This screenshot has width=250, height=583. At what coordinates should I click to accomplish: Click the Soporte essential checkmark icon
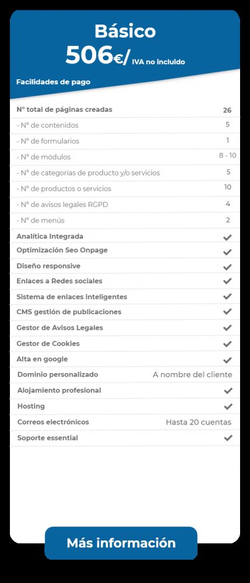tap(228, 438)
